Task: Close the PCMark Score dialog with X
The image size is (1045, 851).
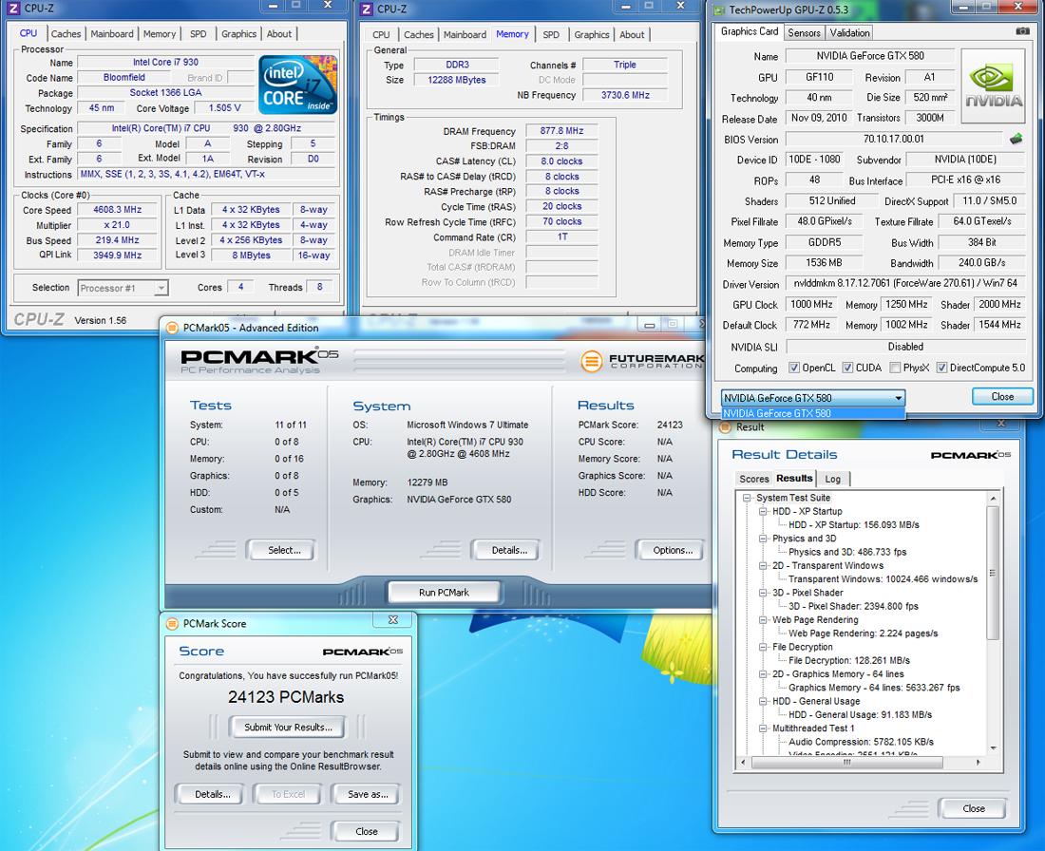Action: pyautogui.click(x=393, y=620)
